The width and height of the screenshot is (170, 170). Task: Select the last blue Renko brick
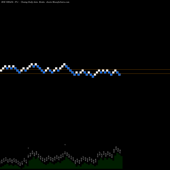coord(119,74)
